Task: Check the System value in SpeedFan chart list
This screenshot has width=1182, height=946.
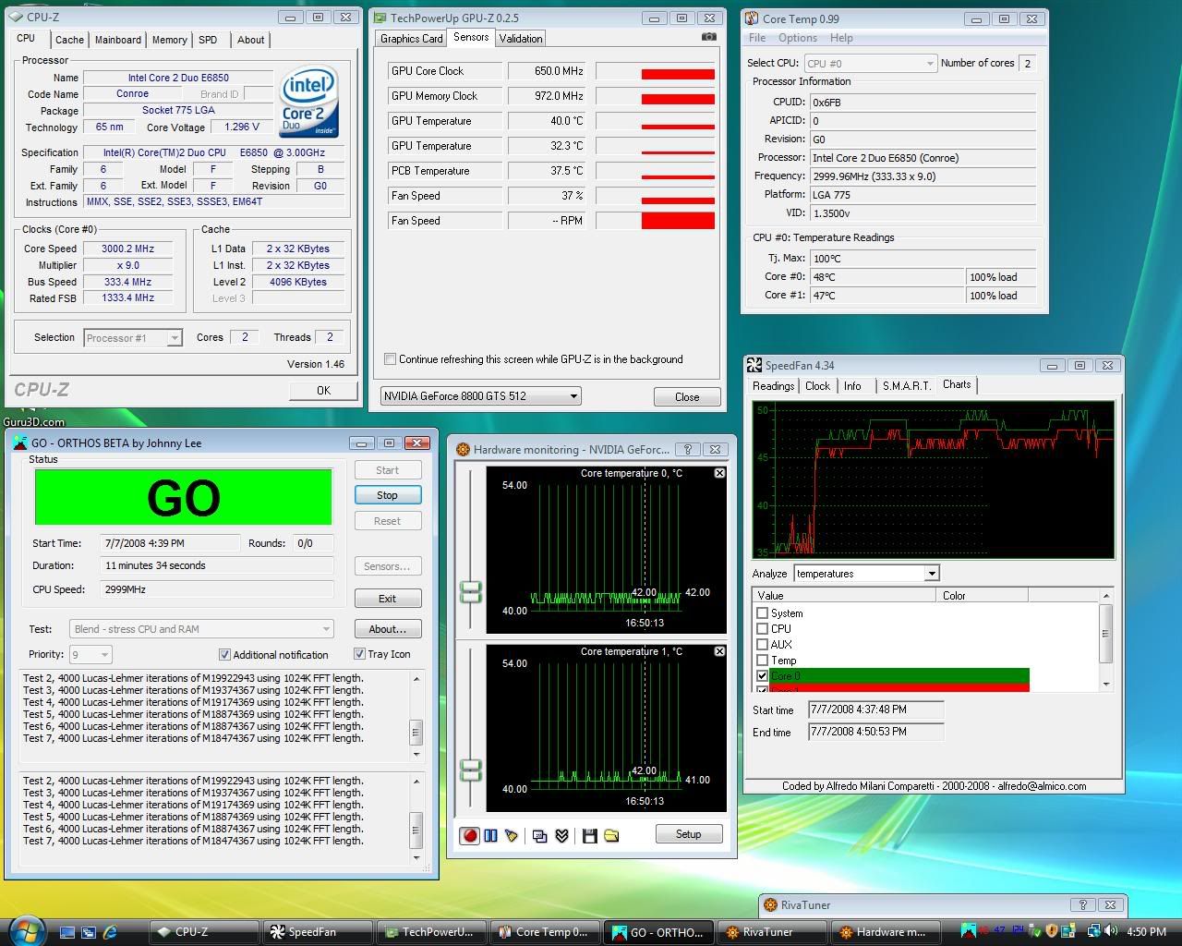Action: pyautogui.click(x=762, y=613)
